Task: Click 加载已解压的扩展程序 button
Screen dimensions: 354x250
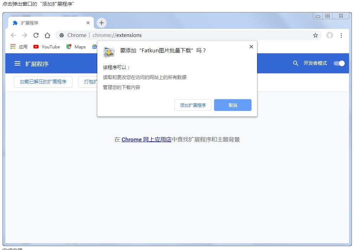Action: (43, 82)
